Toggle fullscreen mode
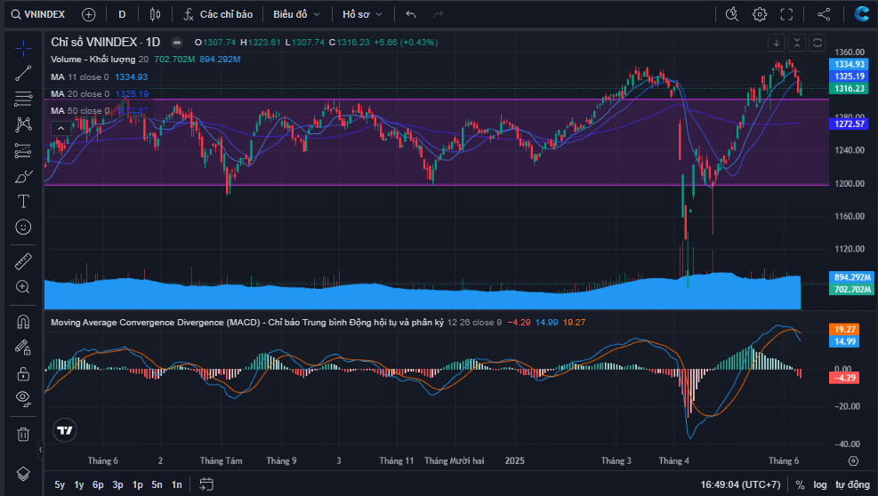This screenshot has width=878, height=496. [x=786, y=14]
